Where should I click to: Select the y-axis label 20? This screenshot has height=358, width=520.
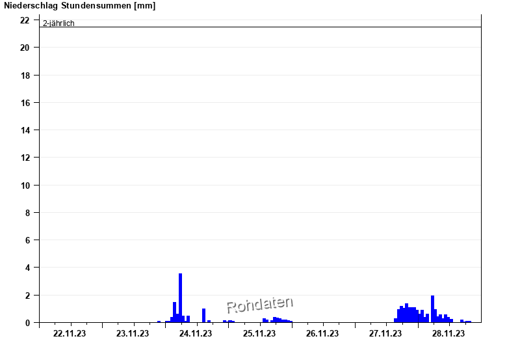tap(25, 48)
